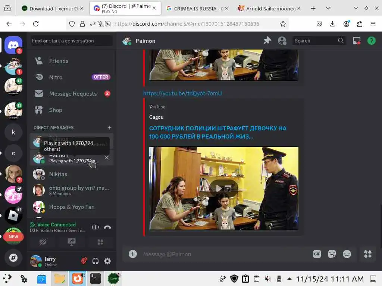Image resolution: width=382 pixels, height=286 pixels.
Task: Open sticker picker
Action: [x=332, y=254]
